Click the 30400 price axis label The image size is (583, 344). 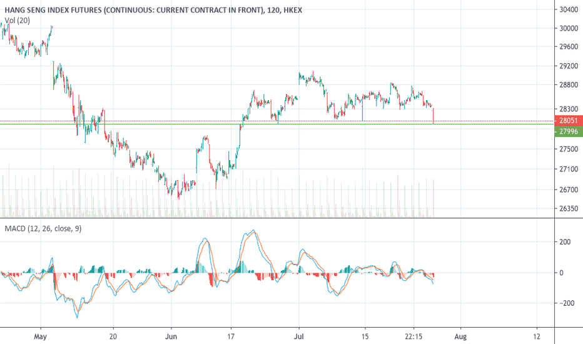[569, 9]
